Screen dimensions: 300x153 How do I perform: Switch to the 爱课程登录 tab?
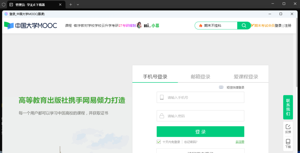click(245, 77)
